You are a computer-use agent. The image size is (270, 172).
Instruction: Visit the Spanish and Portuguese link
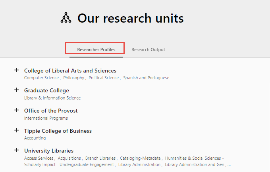[x=146, y=78]
